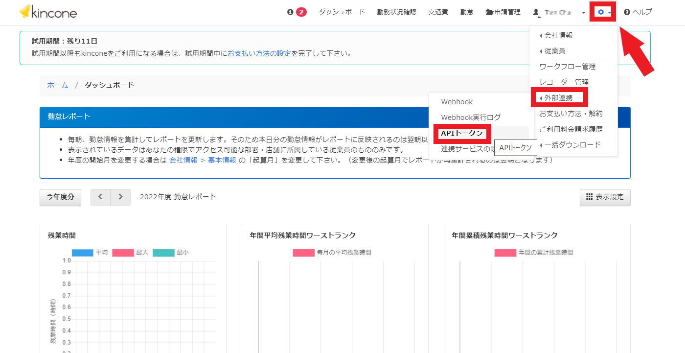
Task: Open ダッシュボード in the top navigation
Action: pyautogui.click(x=342, y=12)
